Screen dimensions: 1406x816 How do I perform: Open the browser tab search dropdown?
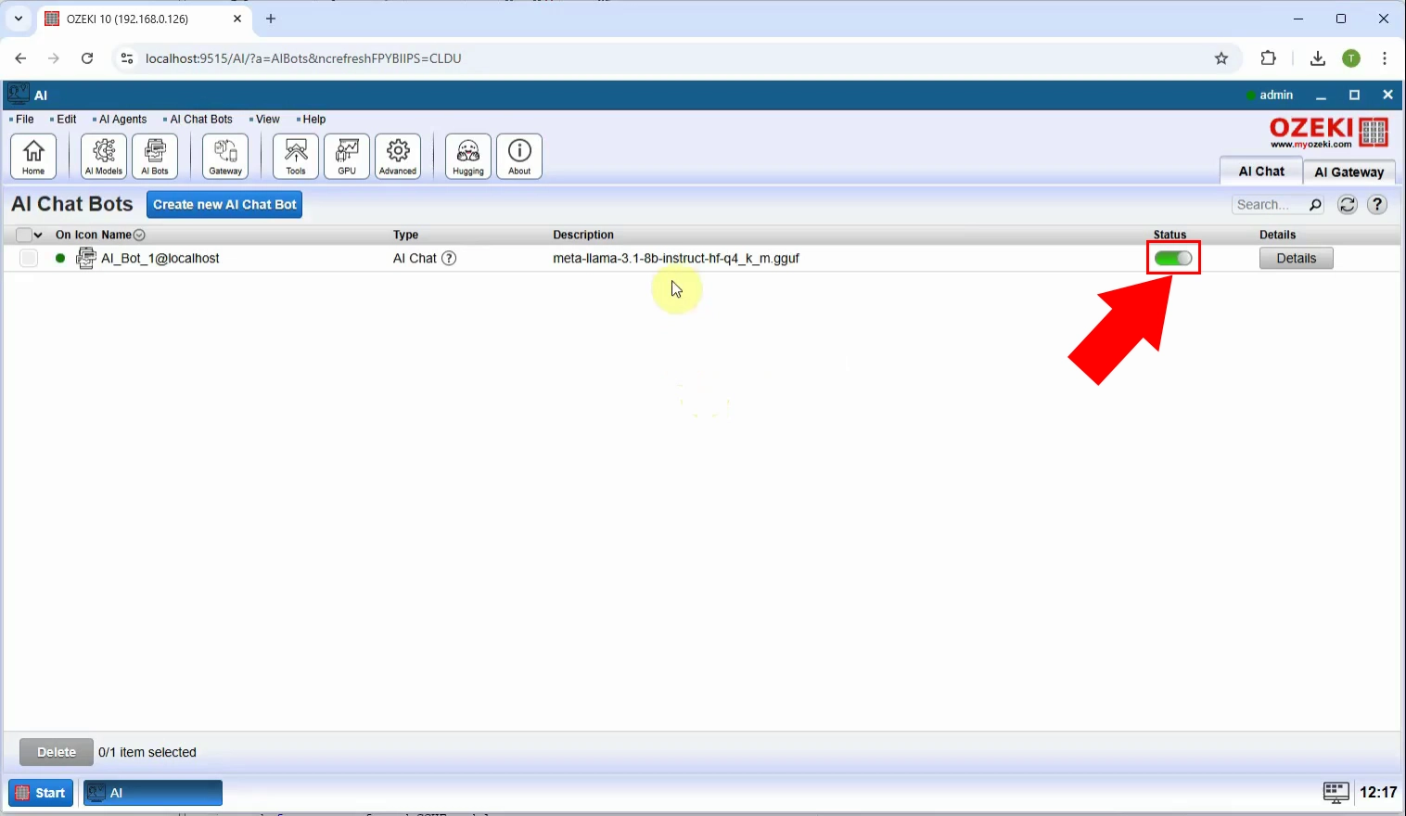19,19
